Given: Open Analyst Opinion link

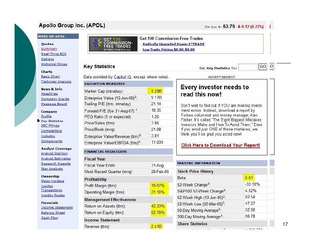Looking at the screenshot, I should [54, 153].
